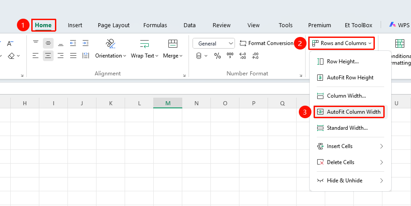Expand the currency format dropdown arrow
The width and height of the screenshot is (411, 206).
coord(206,56)
